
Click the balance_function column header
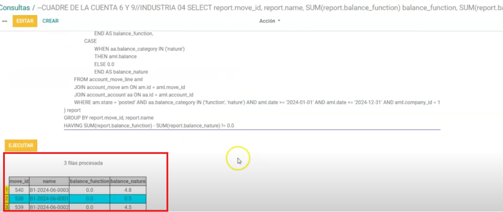pos(89,181)
